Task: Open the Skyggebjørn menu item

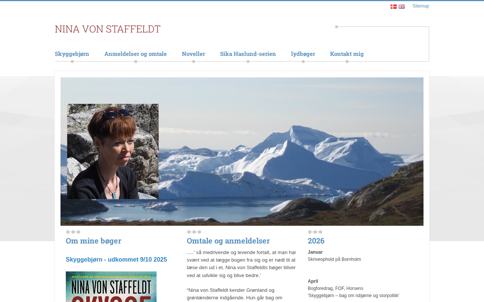Action: tap(72, 54)
